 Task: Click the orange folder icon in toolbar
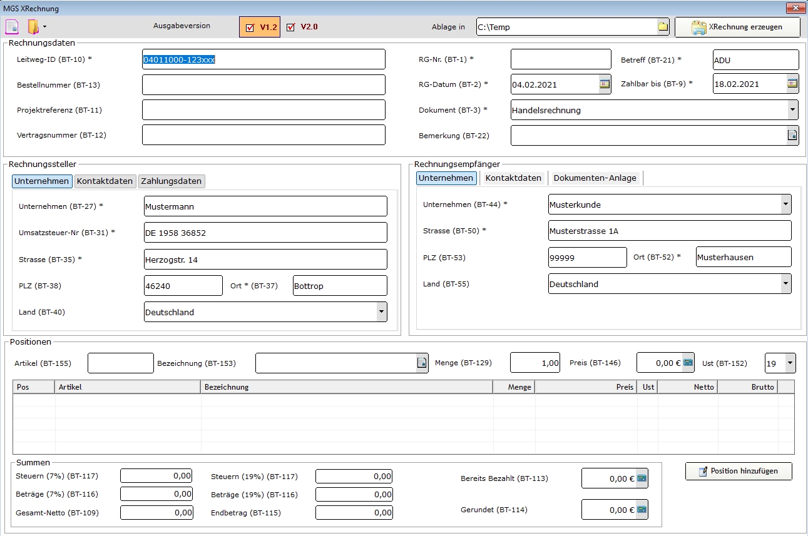pyautogui.click(x=33, y=27)
